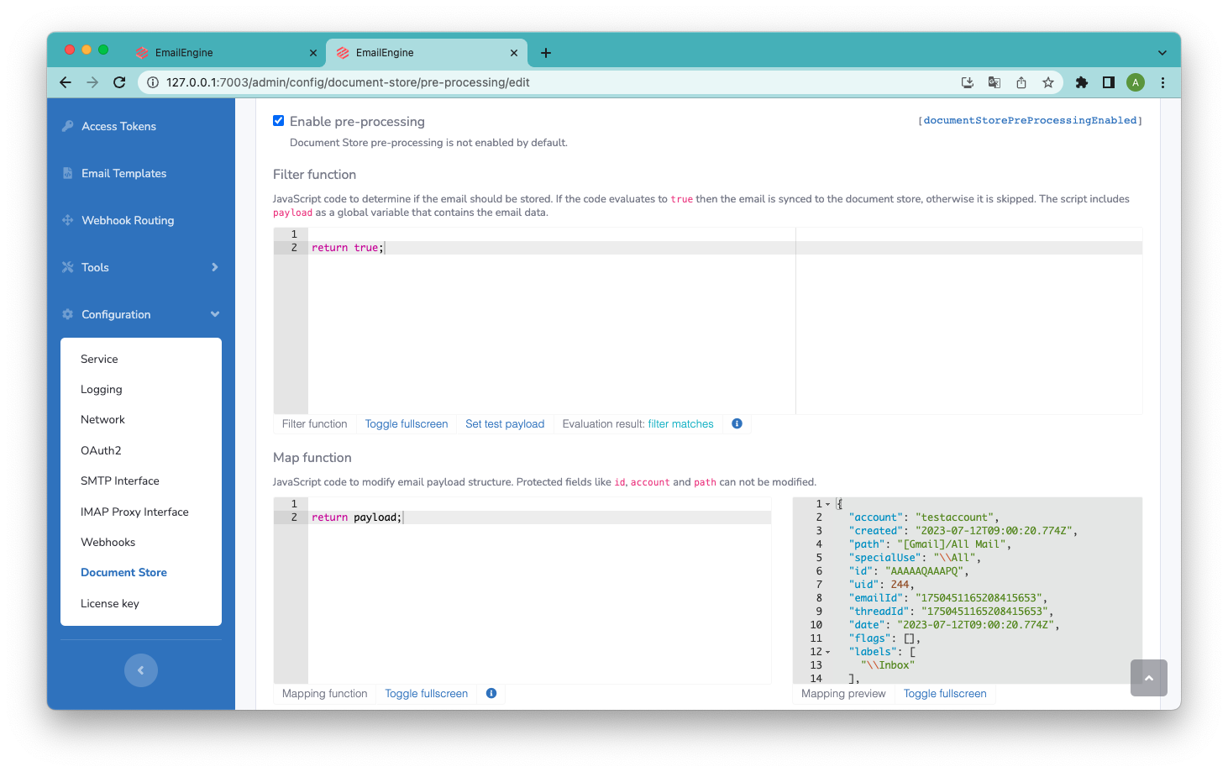This screenshot has height=772, width=1228.
Task: Go to Webhook Routing page
Action: pyautogui.click(x=128, y=220)
